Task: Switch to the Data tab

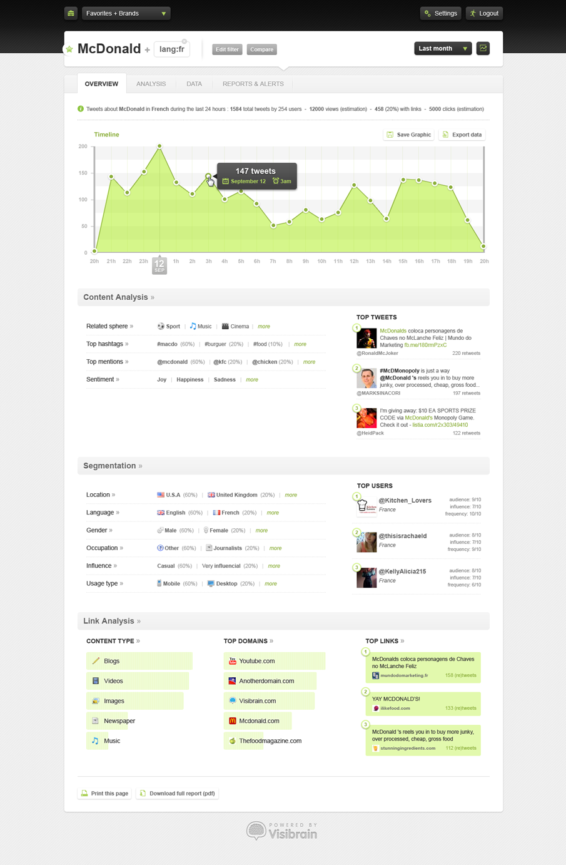Action: (x=194, y=84)
